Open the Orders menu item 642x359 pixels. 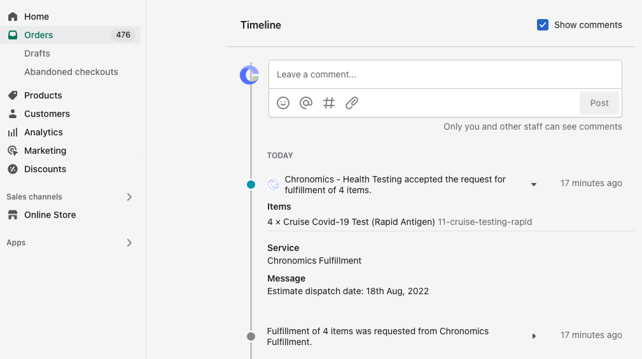click(71, 35)
